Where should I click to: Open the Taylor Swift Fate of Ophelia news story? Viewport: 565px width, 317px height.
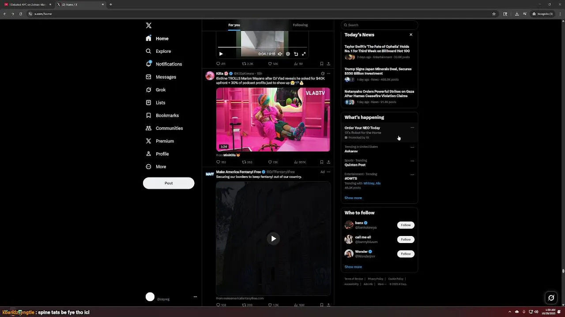(379, 52)
